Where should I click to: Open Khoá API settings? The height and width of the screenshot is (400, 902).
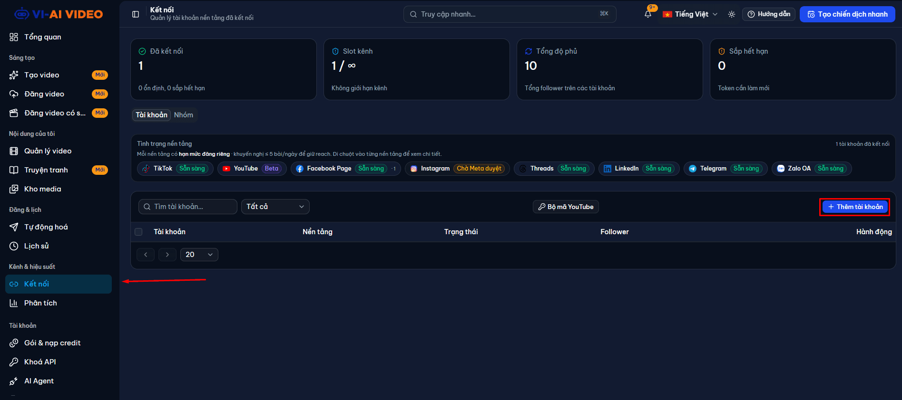[x=59, y=362]
